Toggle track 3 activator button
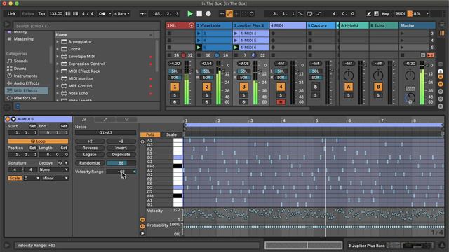The width and height of the screenshot is (449, 252). [x=243, y=87]
